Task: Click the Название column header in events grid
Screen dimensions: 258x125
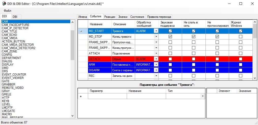Action: tap(96, 24)
